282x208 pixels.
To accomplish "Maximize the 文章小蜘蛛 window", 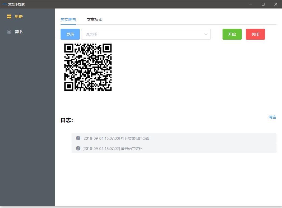I will pos(263,4).
